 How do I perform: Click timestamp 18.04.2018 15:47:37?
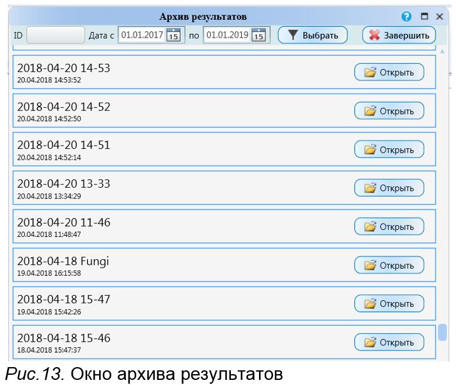coord(49,350)
